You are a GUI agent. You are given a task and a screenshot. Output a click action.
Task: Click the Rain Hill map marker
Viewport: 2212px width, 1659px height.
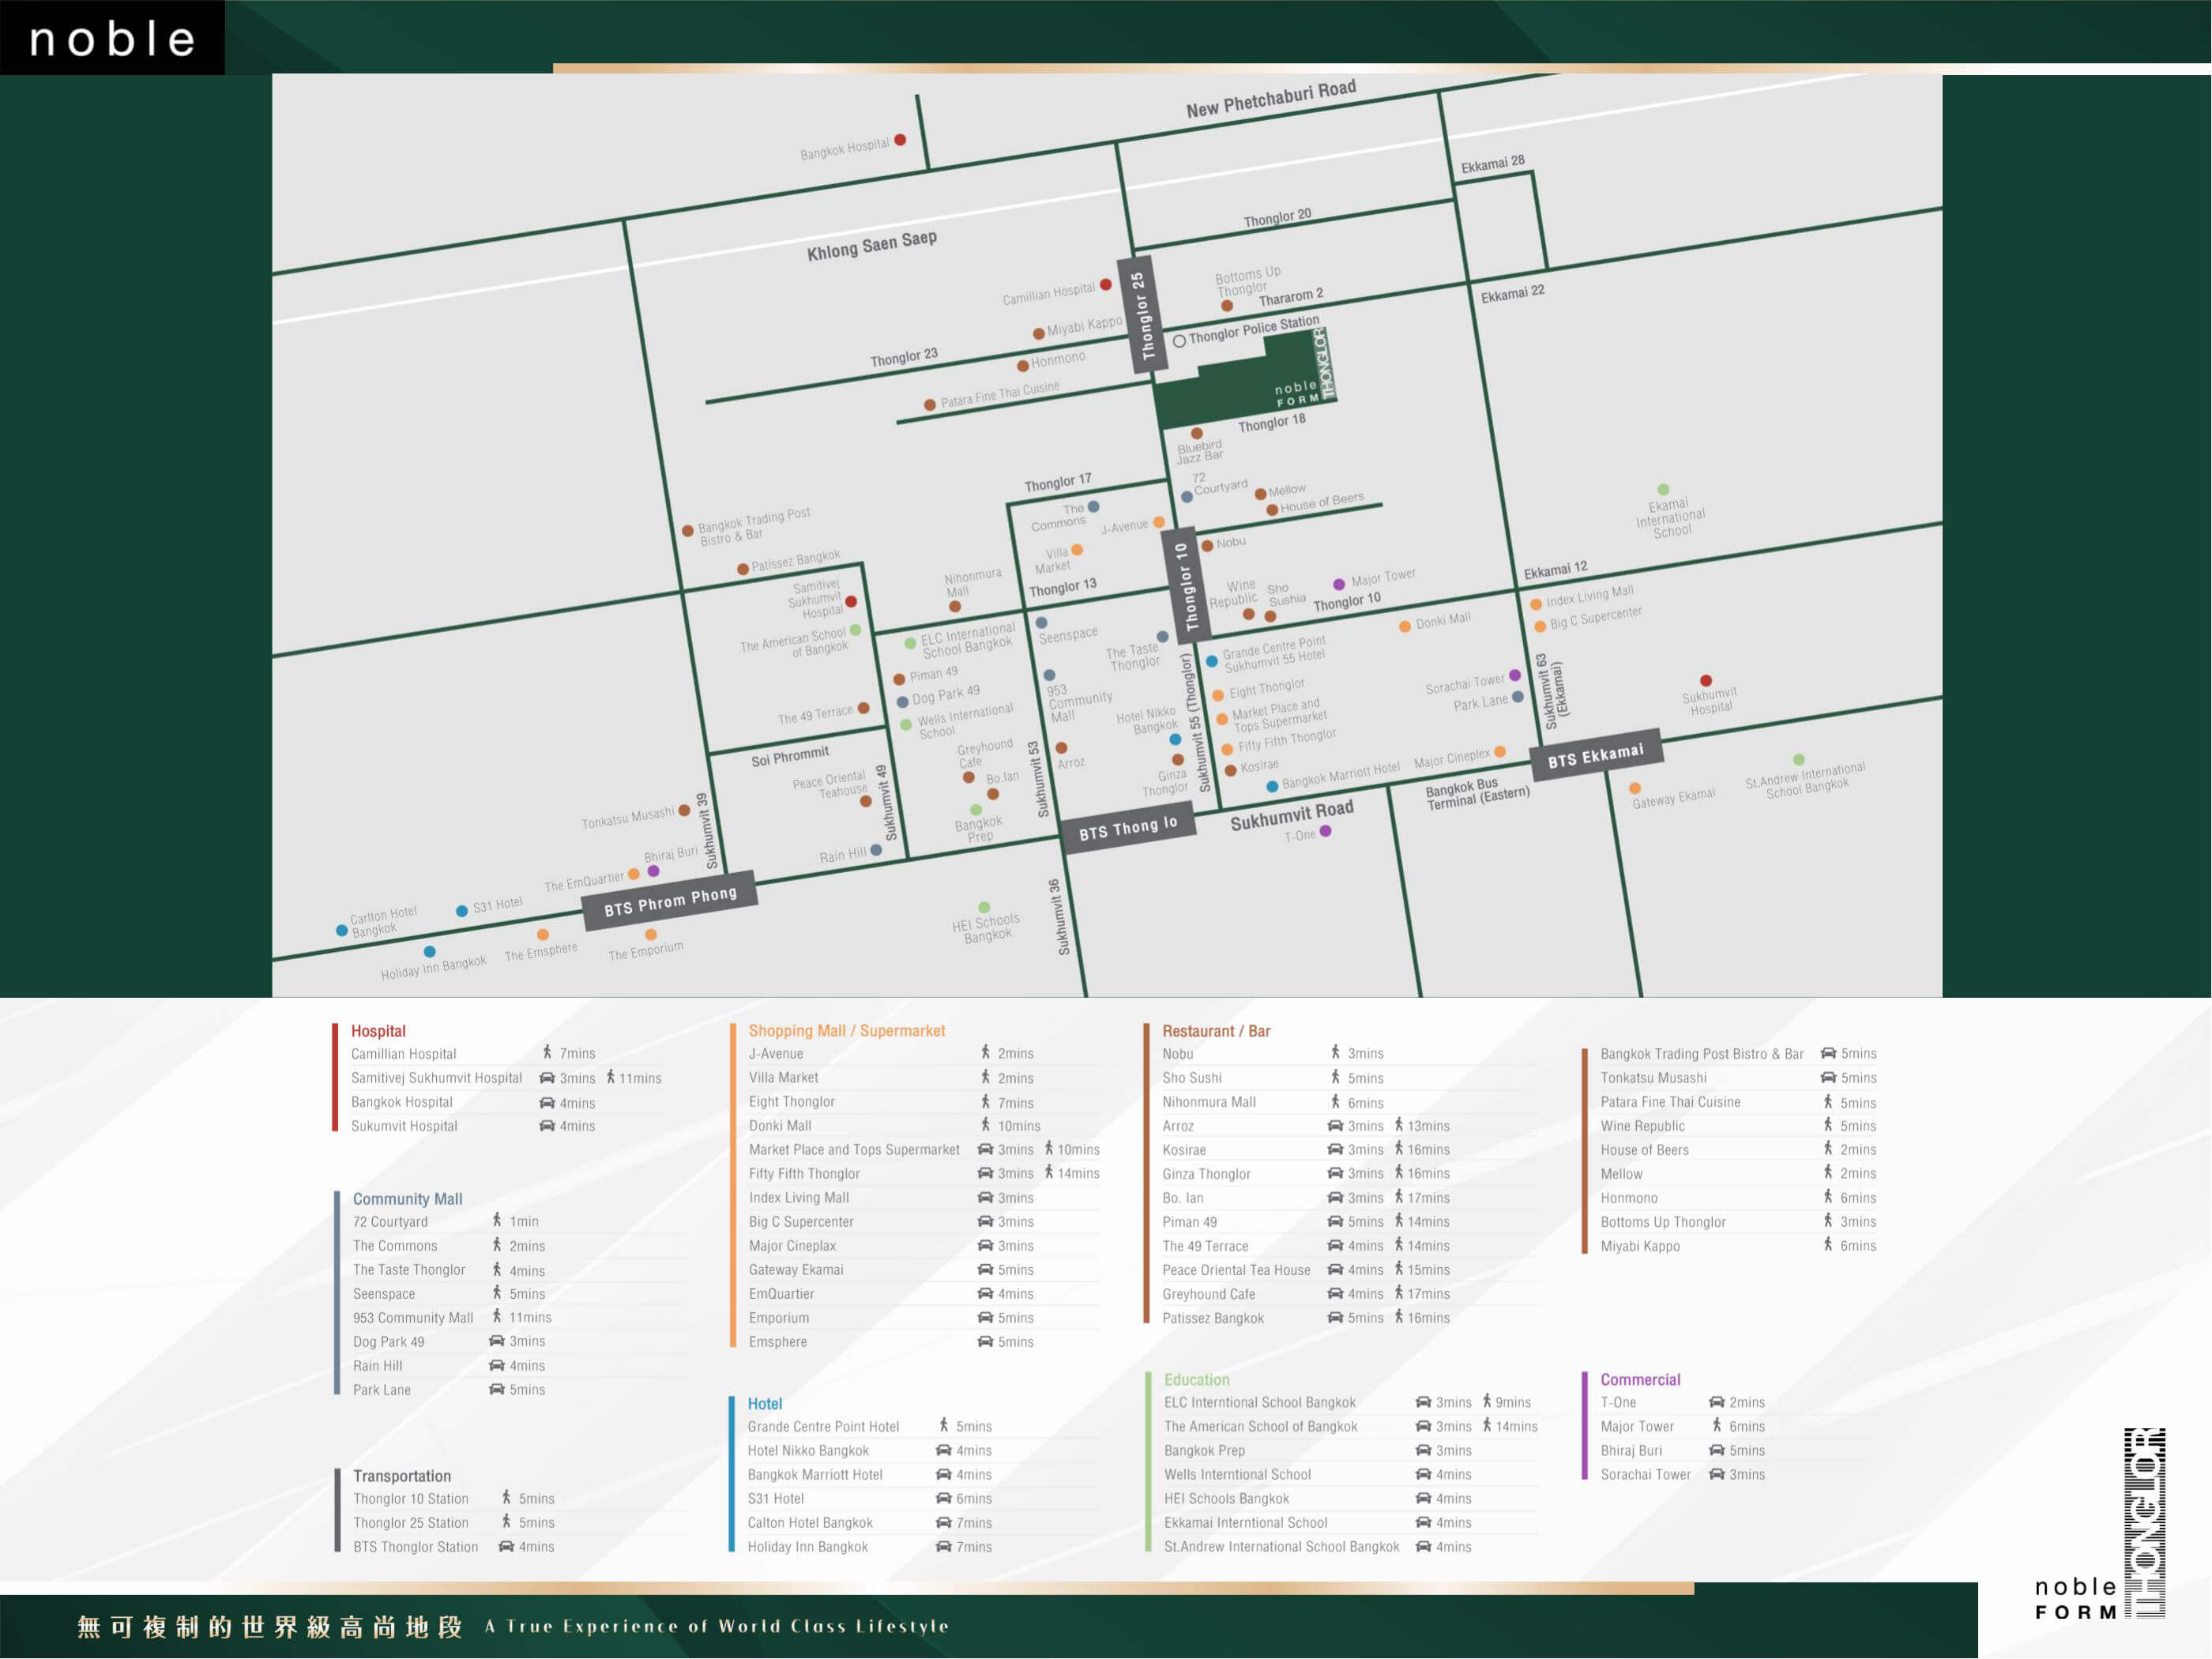tap(876, 850)
